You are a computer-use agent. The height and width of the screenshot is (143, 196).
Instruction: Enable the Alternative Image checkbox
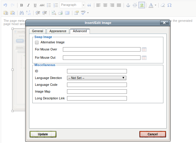[x=37, y=42]
